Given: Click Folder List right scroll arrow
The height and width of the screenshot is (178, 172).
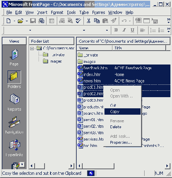Looking at the screenshot, I should pos(72,166).
